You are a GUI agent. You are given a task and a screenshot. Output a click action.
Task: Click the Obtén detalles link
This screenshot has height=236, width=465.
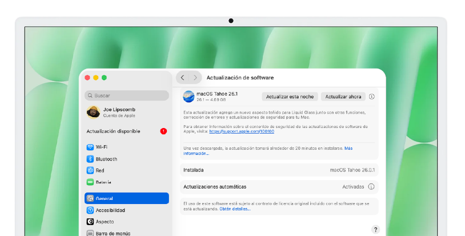coord(235,209)
